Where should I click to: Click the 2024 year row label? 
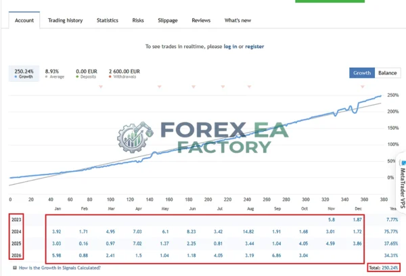(x=16, y=231)
